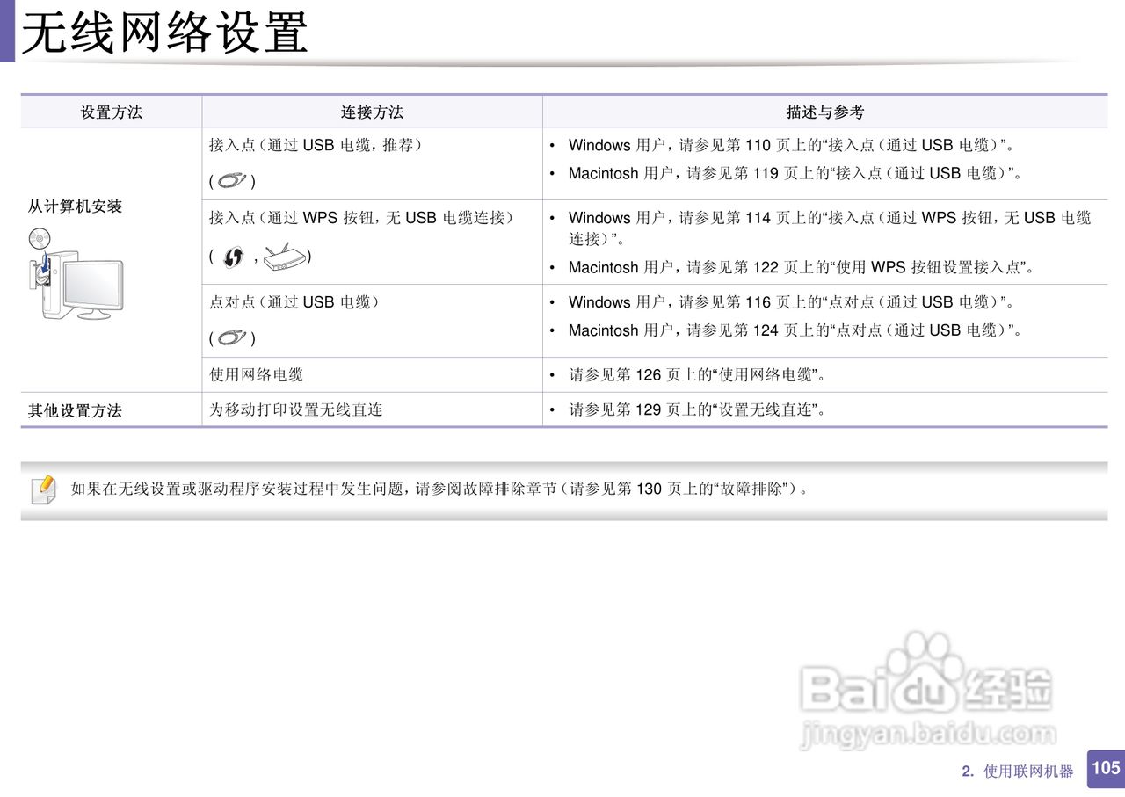Click the 无线网络设置 page title

(164, 33)
